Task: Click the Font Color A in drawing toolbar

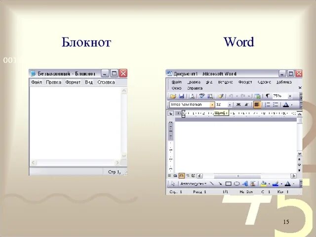Action: pyautogui.click(x=288, y=184)
